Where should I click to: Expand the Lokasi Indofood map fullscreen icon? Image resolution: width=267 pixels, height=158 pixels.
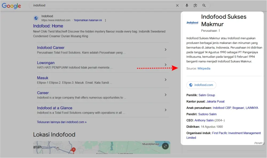[x=165, y=146]
